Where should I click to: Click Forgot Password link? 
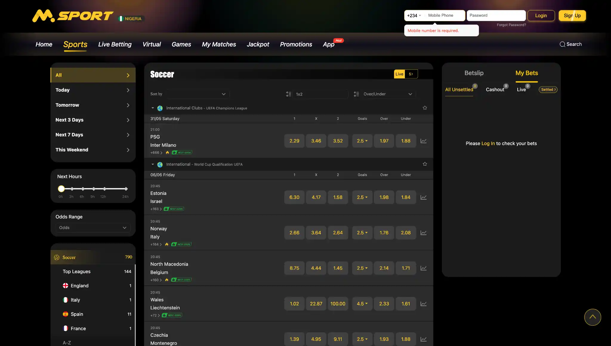point(511,25)
